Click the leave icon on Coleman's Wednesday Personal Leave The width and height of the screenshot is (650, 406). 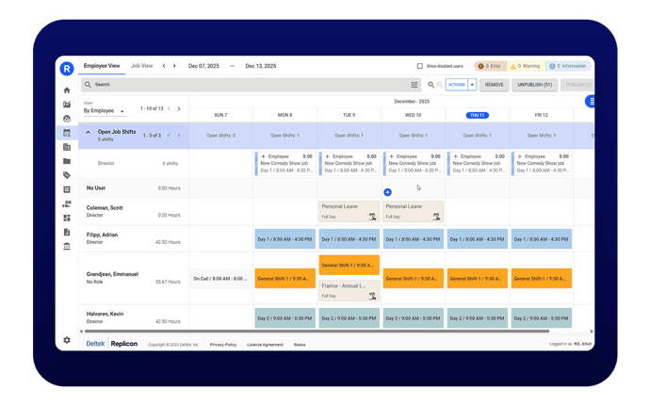(436, 216)
